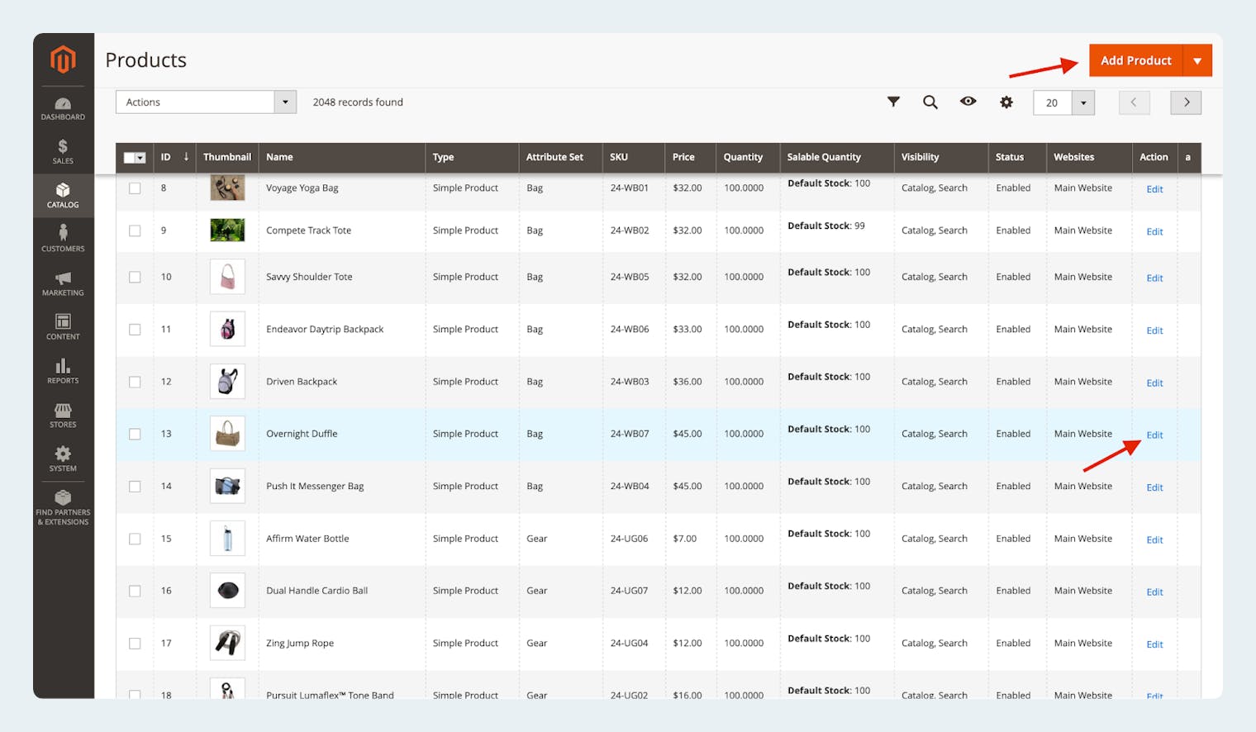
Task: Click SKU 24-UG06 cell
Action: click(629, 539)
